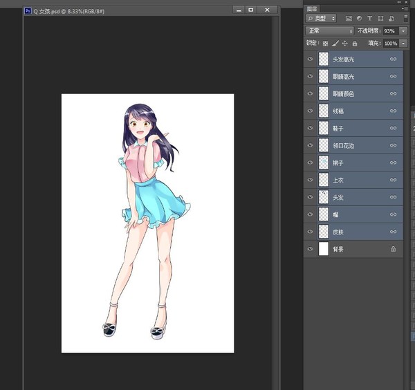Switch to the 图层 panel tab

pos(312,9)
